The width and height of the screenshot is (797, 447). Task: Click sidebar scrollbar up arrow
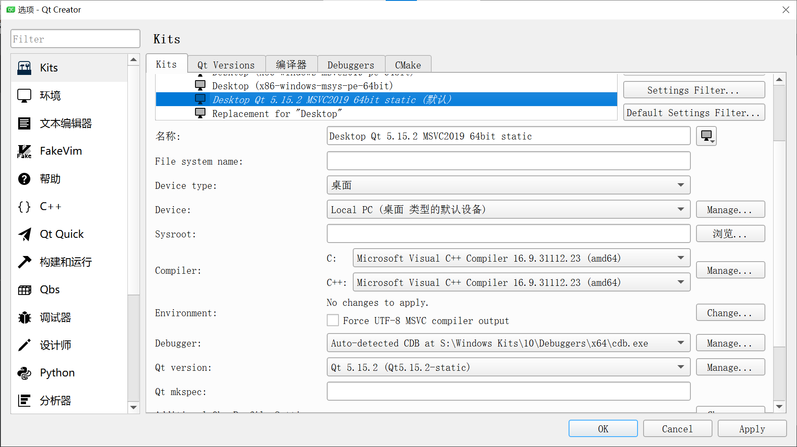pos(133,60)
